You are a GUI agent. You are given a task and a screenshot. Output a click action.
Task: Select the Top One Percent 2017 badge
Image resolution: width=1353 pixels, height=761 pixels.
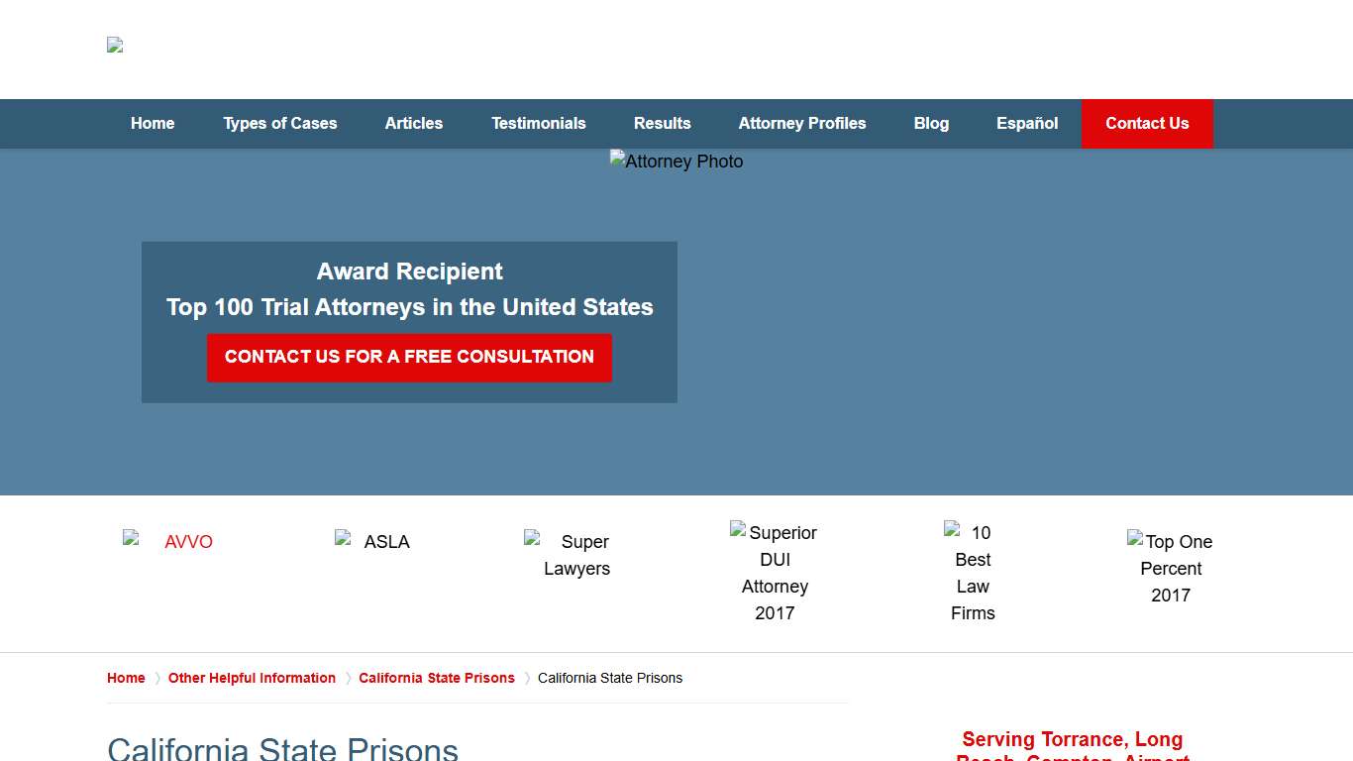(x=1171, y=568)
